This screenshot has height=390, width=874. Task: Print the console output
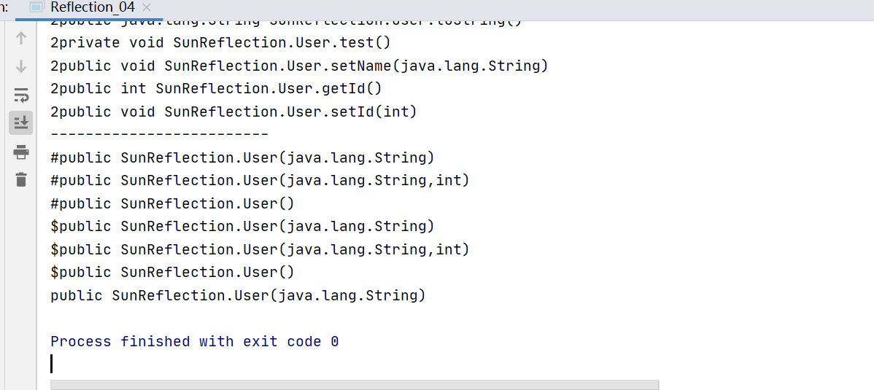pyautogui.click(x=21, y=152)
